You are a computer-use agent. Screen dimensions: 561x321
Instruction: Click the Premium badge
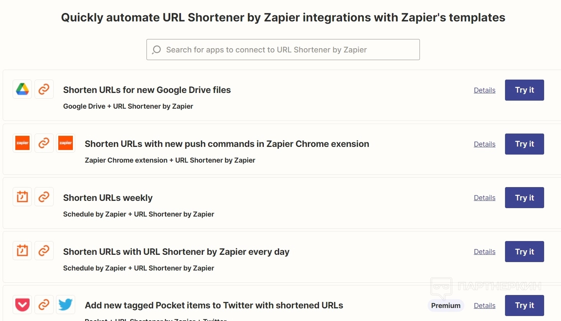coord(446,306)
